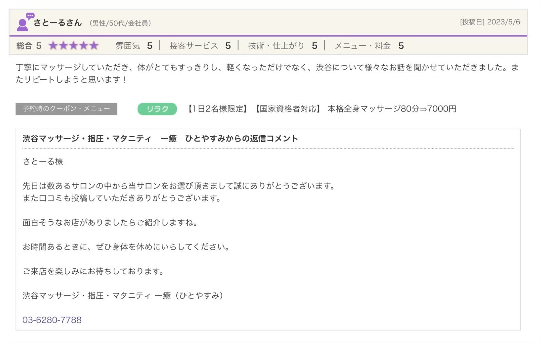Click the review text starting 丁寧にマッサージ

(268, 73)
